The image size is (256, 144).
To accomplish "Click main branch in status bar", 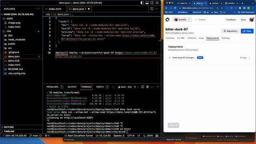I will (x=34, y=136).
